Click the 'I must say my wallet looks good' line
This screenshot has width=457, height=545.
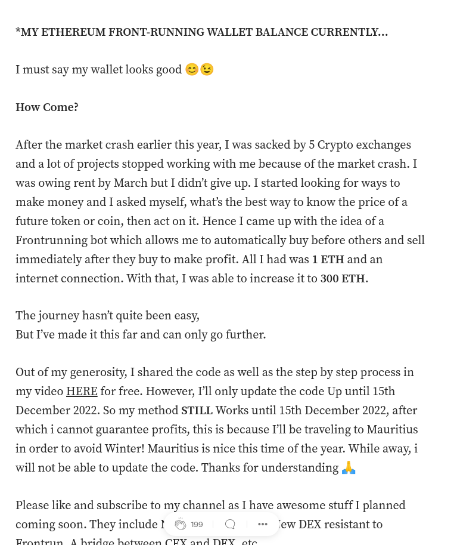click(x=98, y=69)
